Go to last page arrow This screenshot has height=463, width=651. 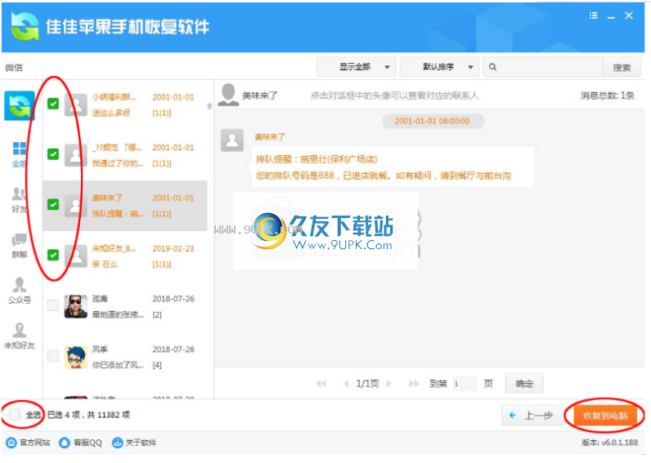(414, 384)
